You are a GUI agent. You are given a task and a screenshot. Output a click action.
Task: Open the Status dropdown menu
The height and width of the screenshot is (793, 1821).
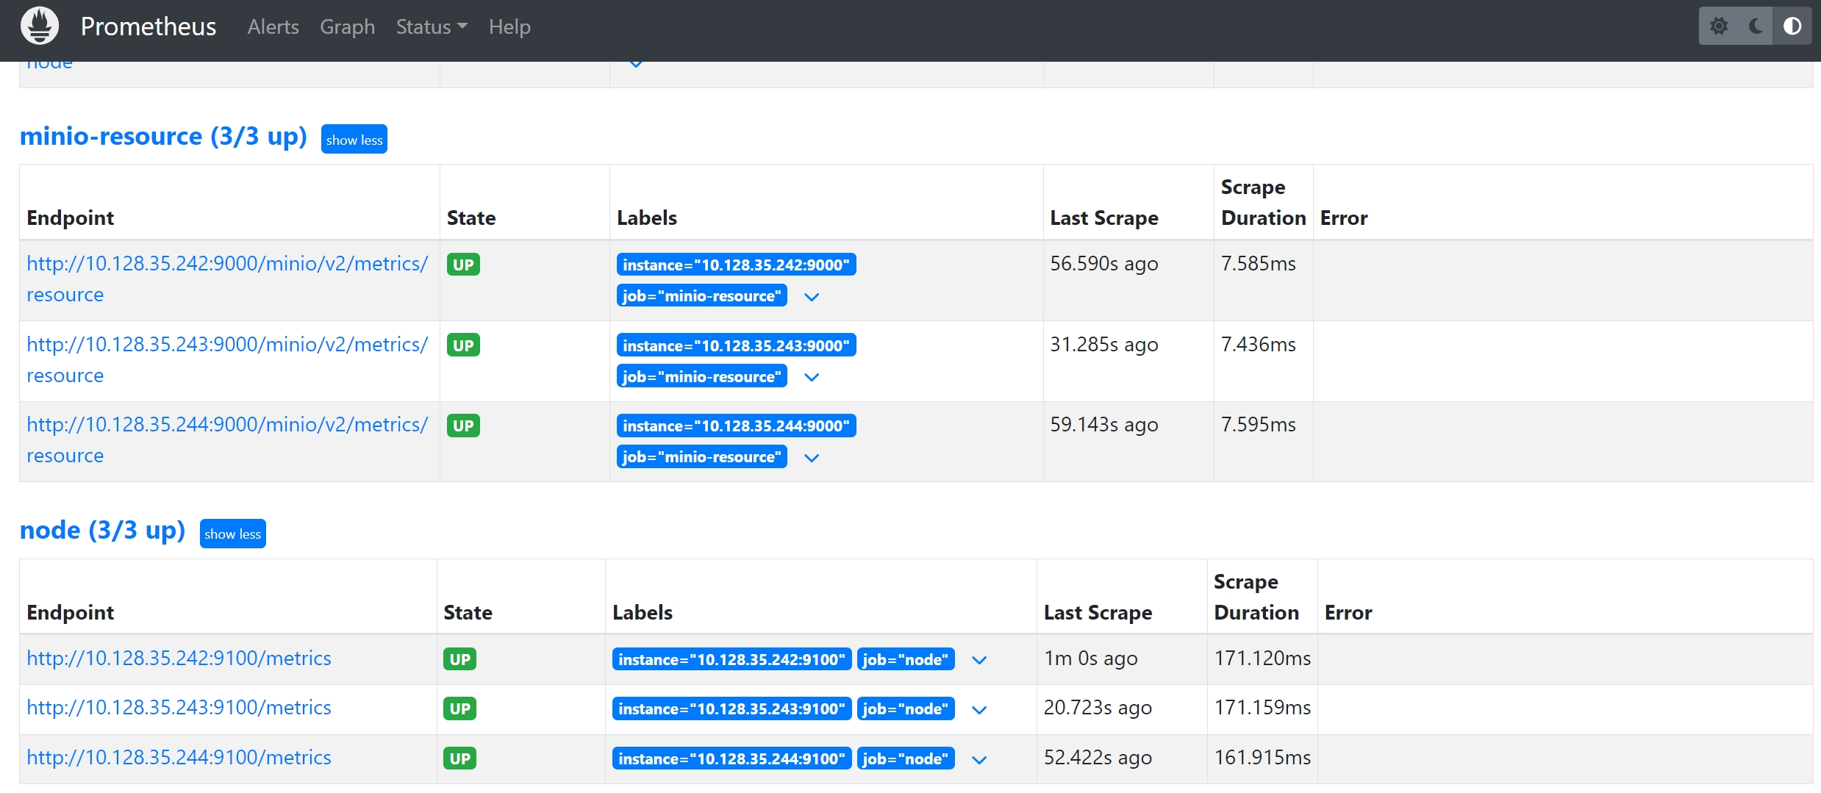(432, 27)
